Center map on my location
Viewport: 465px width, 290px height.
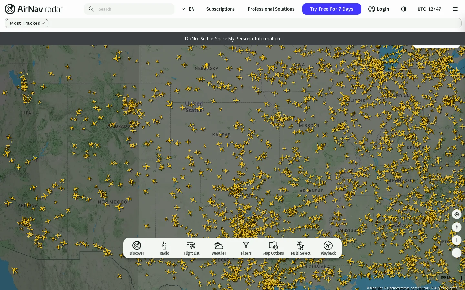tap(457, 214)
